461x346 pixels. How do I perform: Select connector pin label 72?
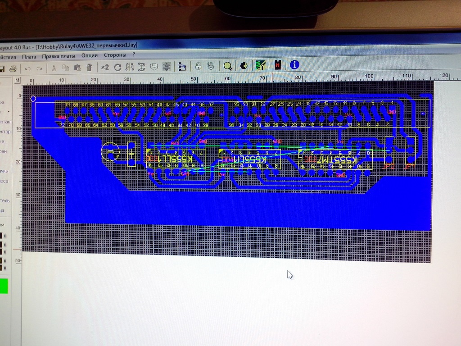[x=62, y=125]
